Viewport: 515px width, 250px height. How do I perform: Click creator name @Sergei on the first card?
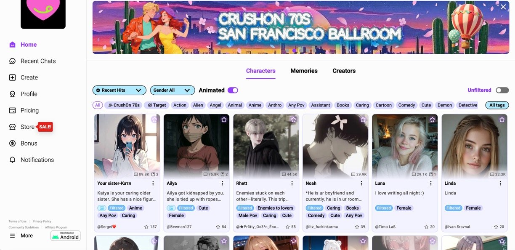pos(107,227)
